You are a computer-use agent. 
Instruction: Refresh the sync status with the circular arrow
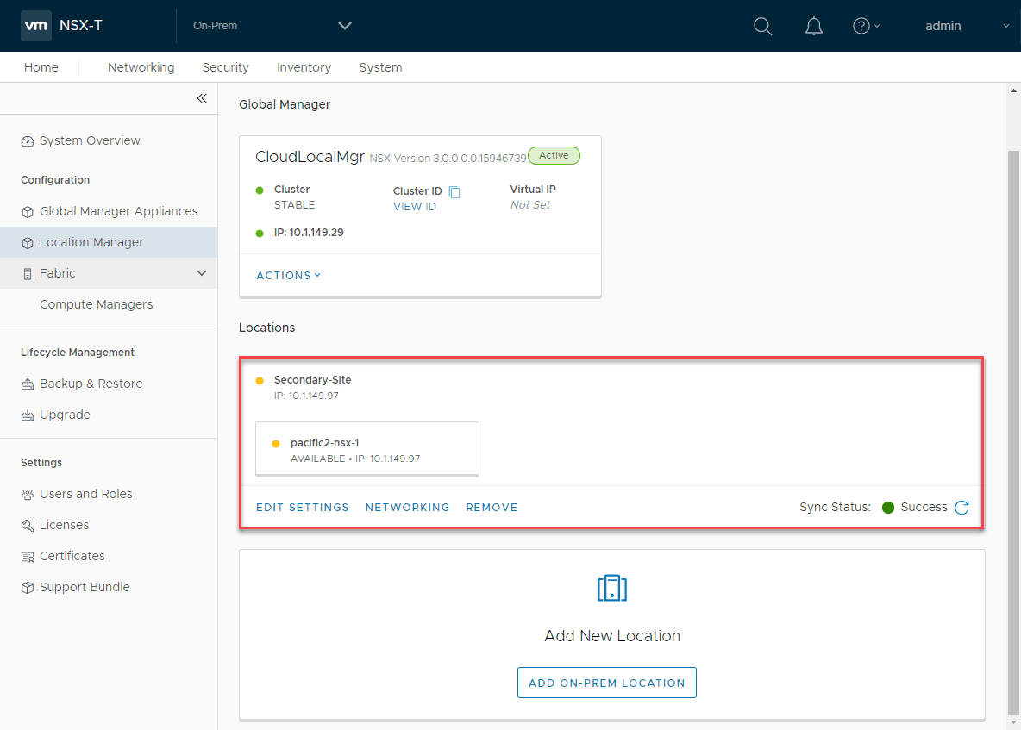coord(962,508)
